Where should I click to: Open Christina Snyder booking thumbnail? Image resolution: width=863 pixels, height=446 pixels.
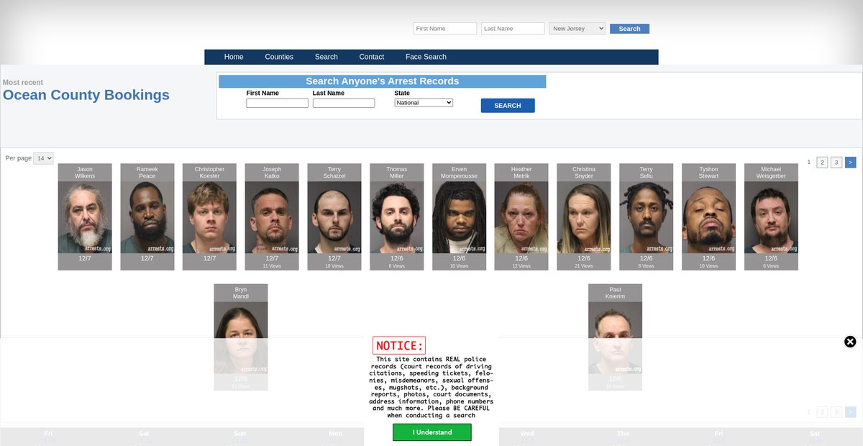pyautogui.click(x=584, y=217)
